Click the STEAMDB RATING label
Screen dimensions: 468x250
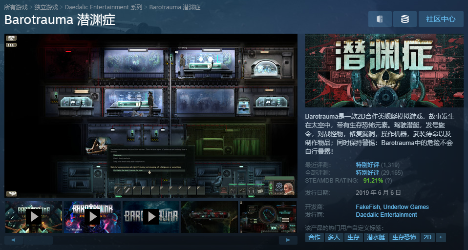[x=331, y=181]
